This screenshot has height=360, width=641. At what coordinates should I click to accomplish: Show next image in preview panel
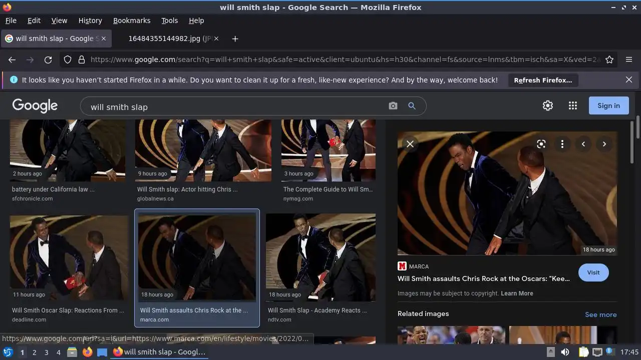[x=604, y=144]
